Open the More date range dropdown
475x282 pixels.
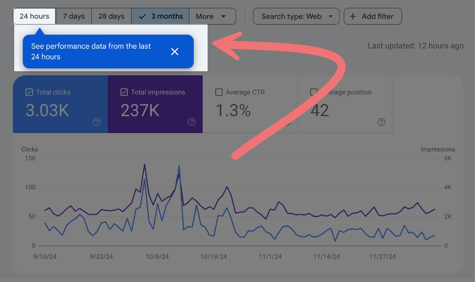coord(212,16)
